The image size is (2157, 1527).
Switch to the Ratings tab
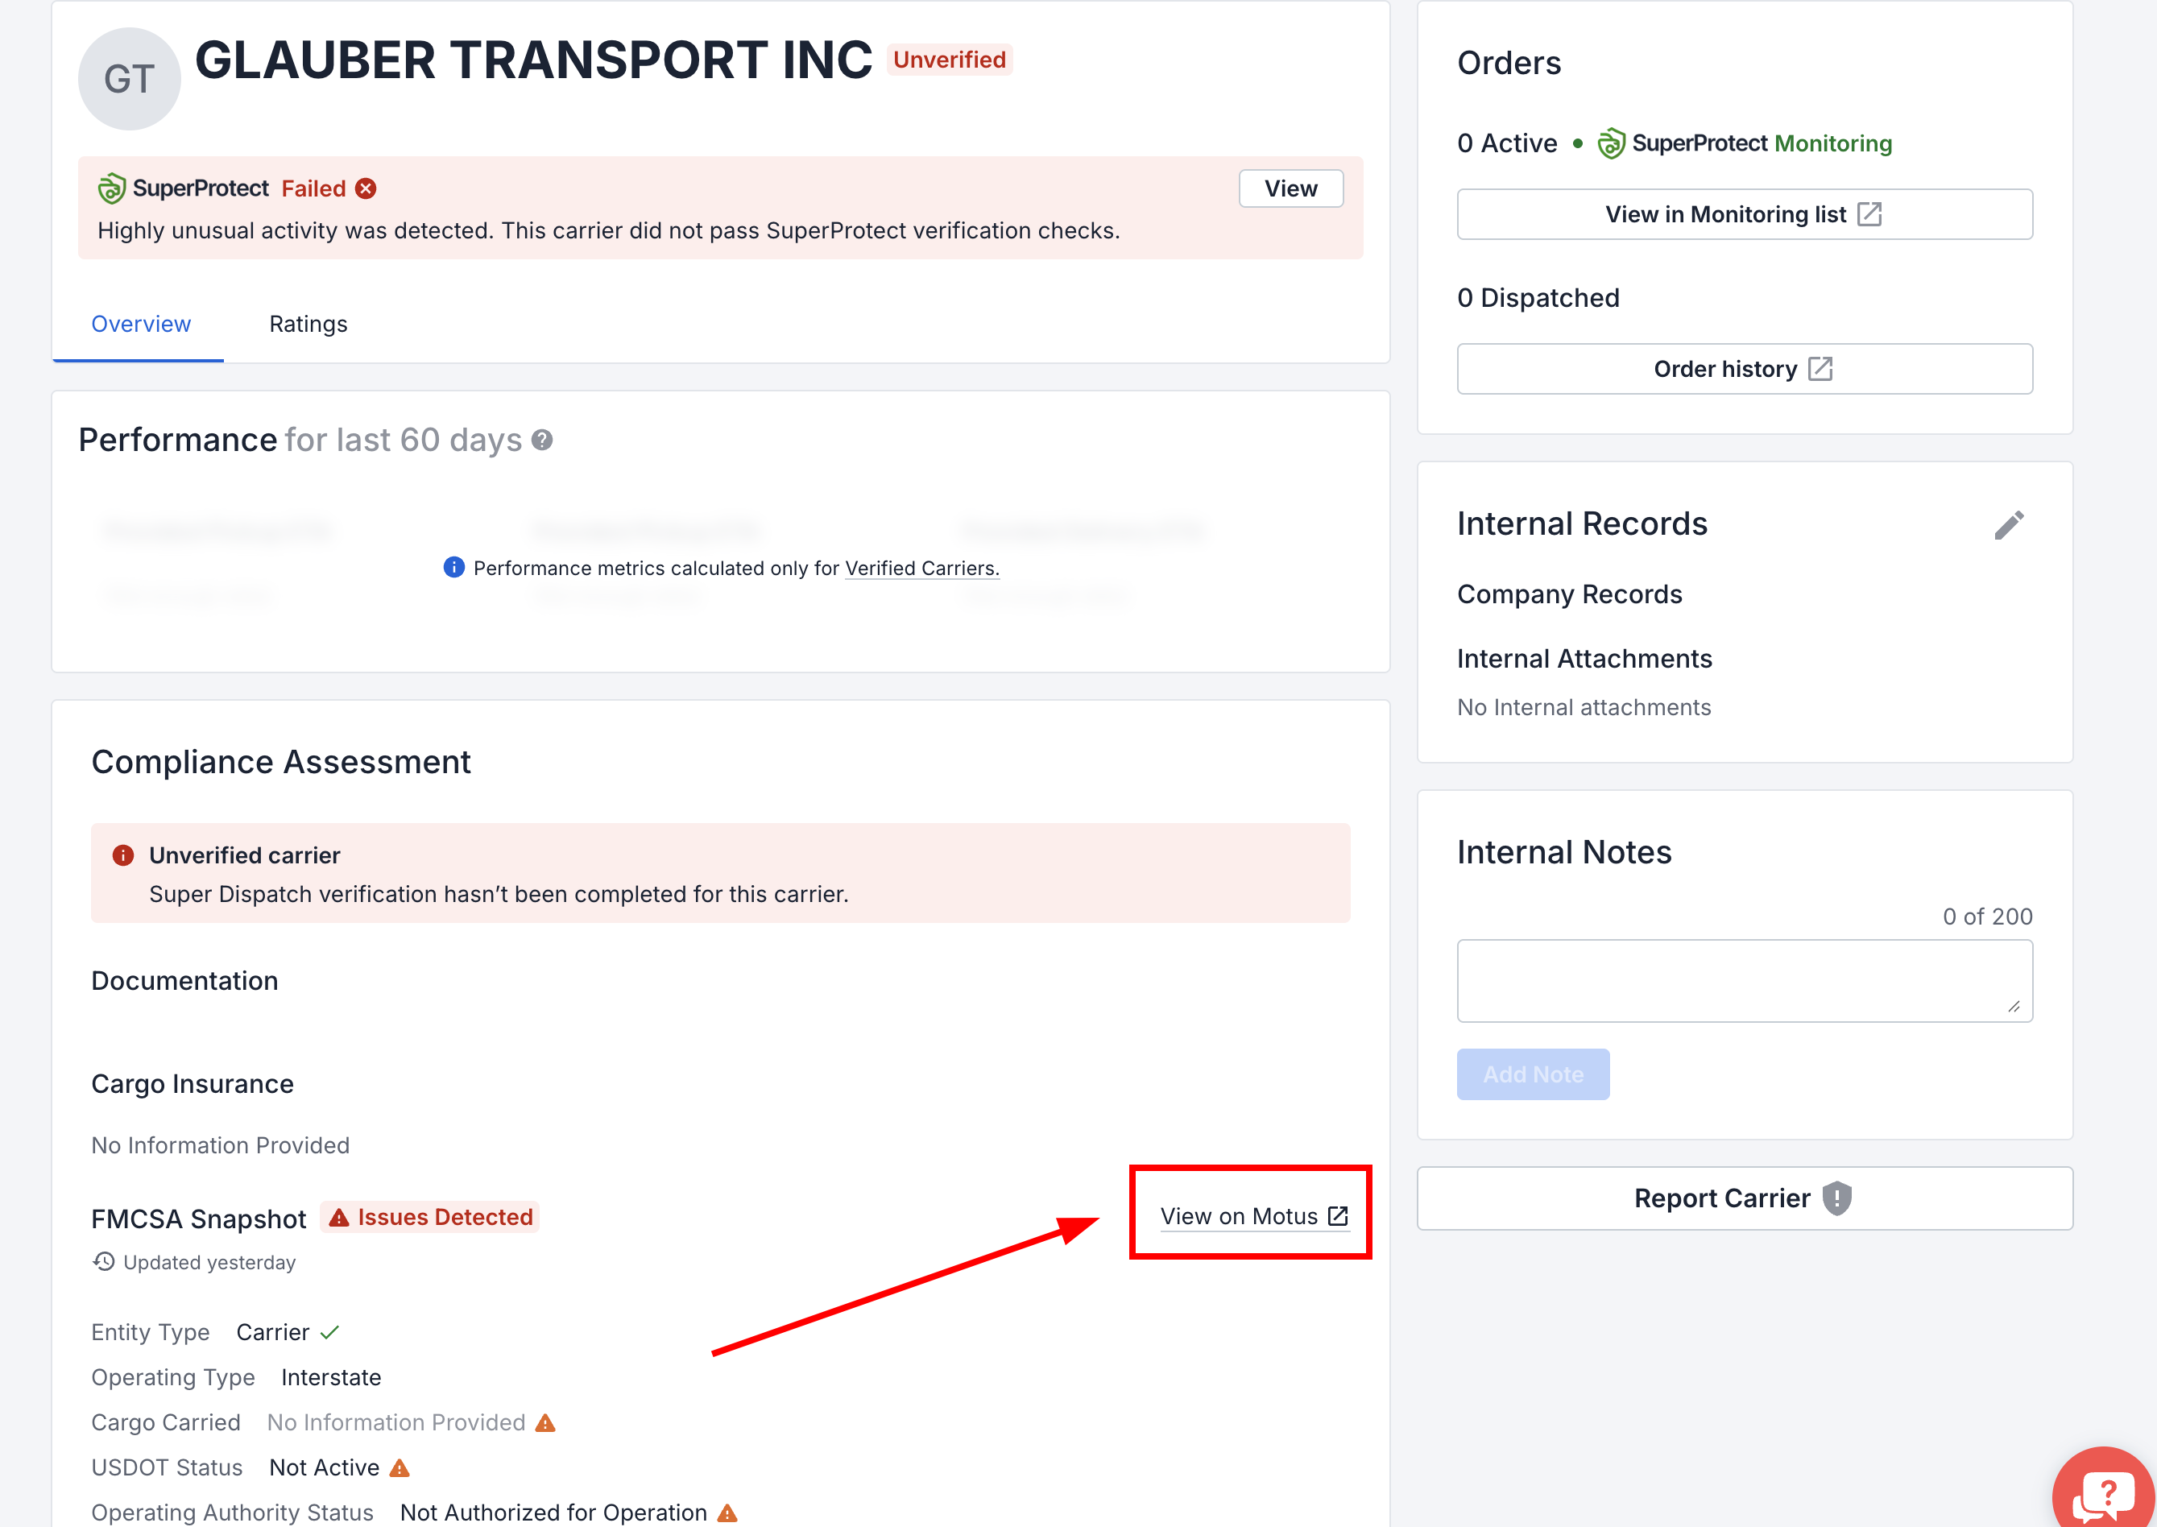308,324
